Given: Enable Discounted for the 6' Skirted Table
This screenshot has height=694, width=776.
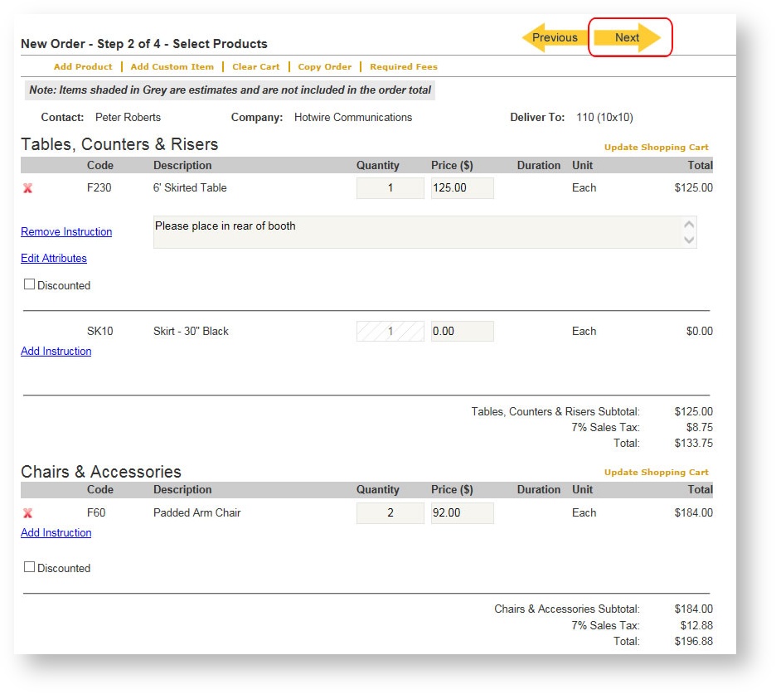Looking at the screenshot, I should (29, 284).
